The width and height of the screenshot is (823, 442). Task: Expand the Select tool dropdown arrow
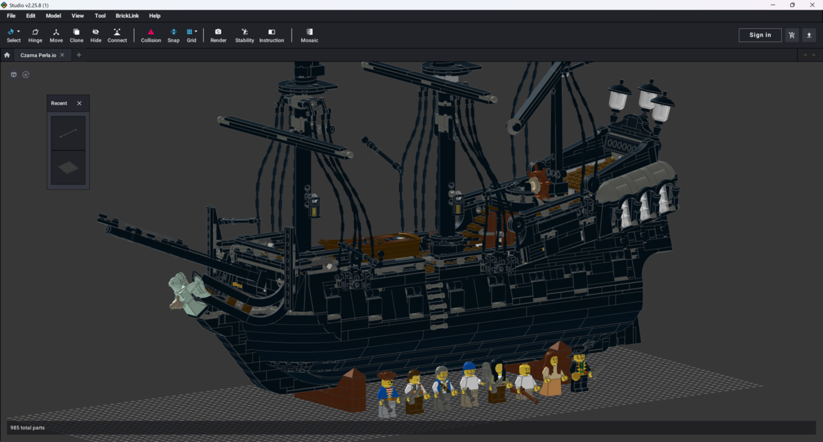(19, 32)
